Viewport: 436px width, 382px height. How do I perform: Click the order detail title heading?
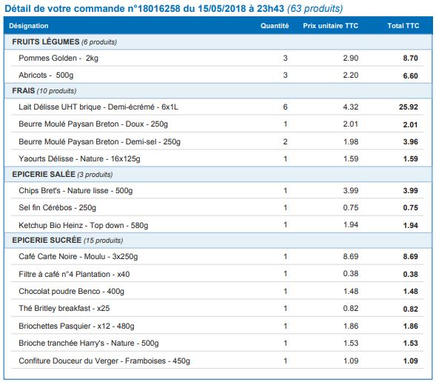(174, 9)
